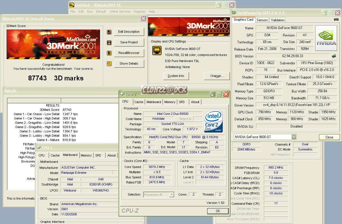The height and width of the screenshot is (224, 342).
Task: Open the Help menu in 3DMark2001
Action: click(152, 11)
